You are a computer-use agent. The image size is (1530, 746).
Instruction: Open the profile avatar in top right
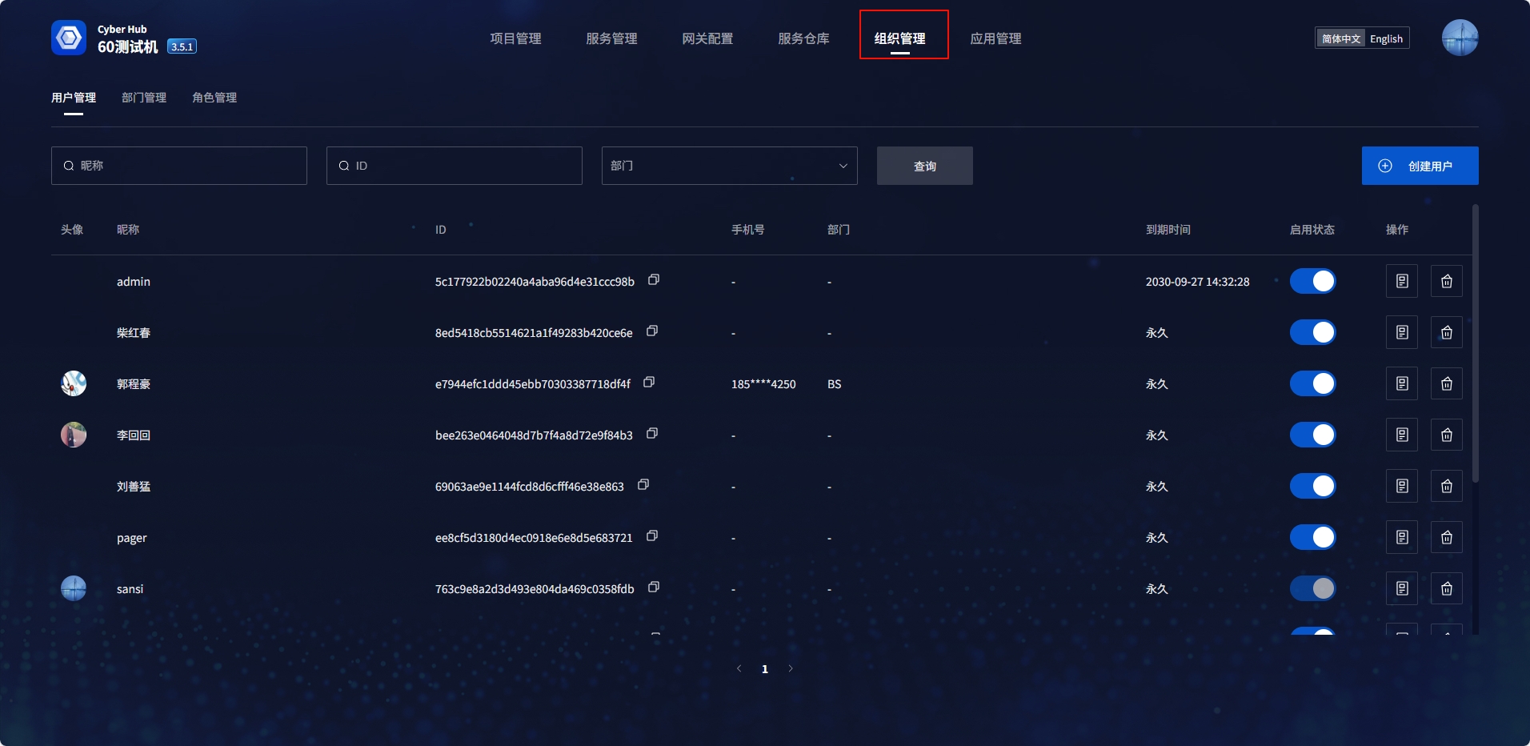(1459, 38)
